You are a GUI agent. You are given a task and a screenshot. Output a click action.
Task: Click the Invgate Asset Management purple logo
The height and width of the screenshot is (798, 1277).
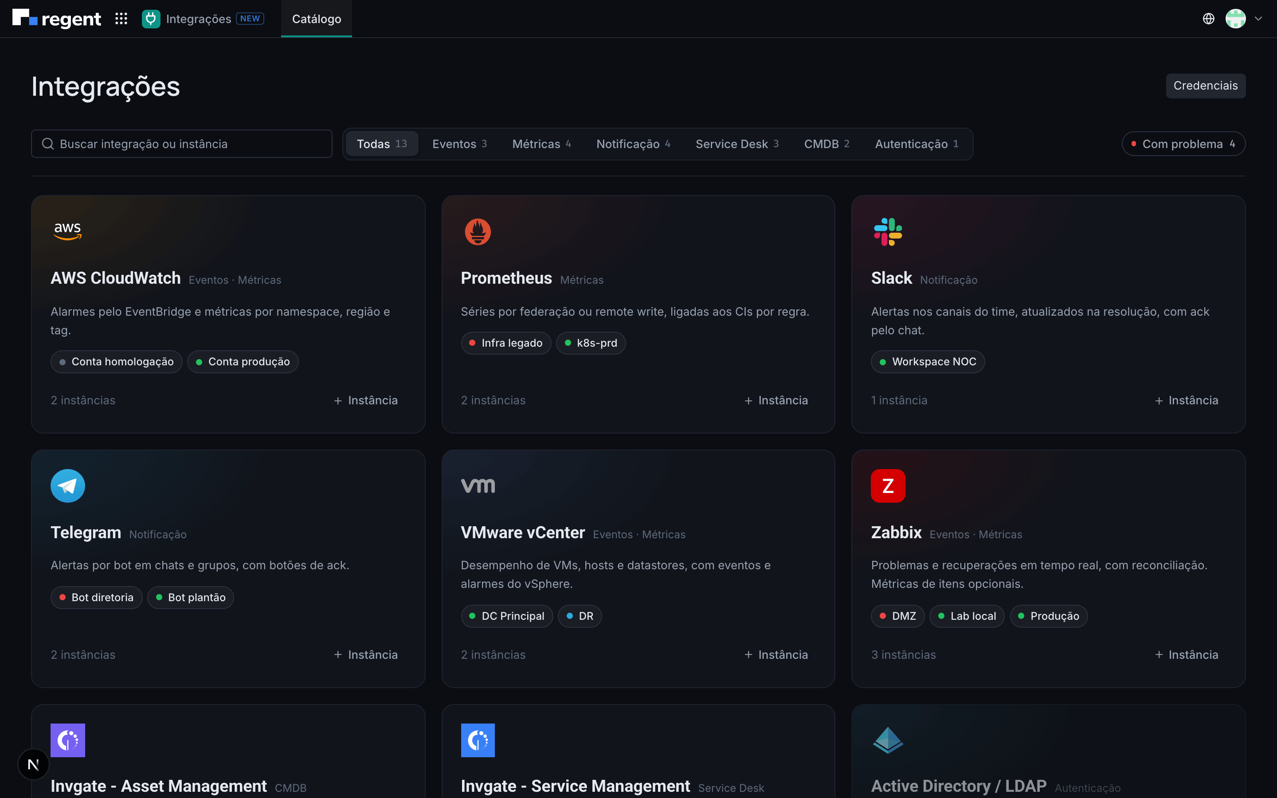coord(67,740)
